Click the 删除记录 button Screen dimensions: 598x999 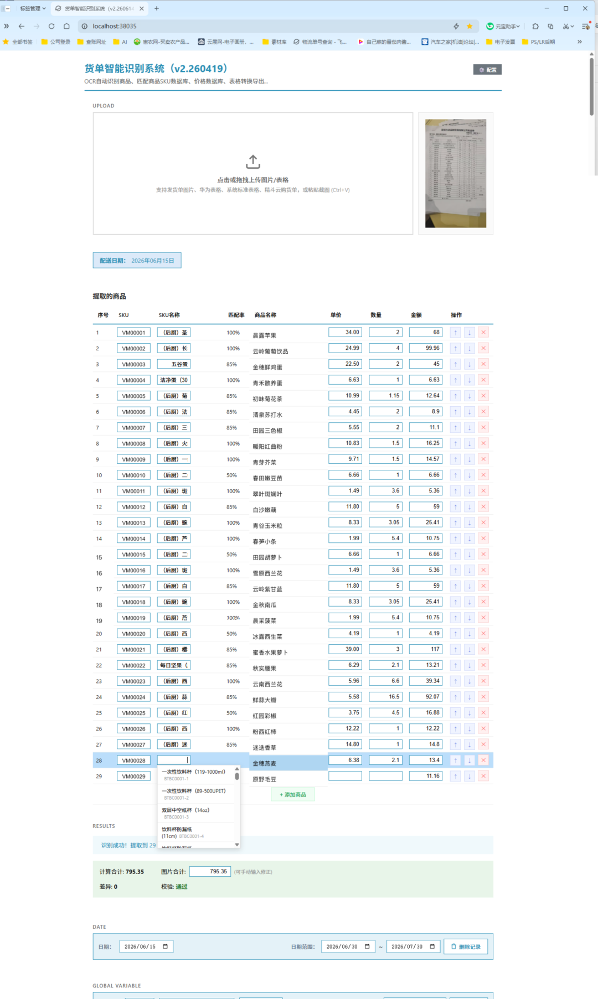click(x=466, y=946)
